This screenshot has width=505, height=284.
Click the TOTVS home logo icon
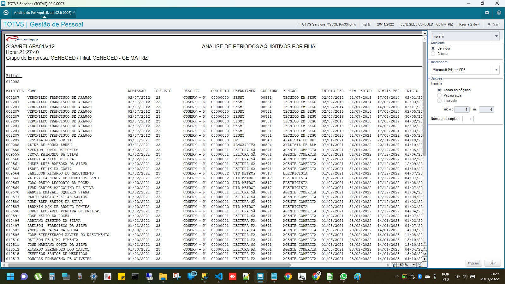(x=6, y=13)
